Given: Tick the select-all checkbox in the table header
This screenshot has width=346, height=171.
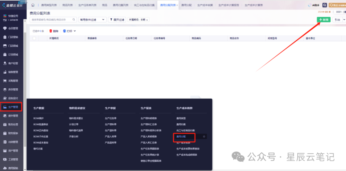Looking at the screenshot, I should pos(34,38).
